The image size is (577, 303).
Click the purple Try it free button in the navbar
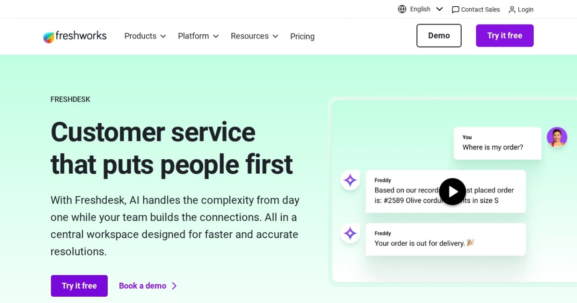(x=504, y=36)
